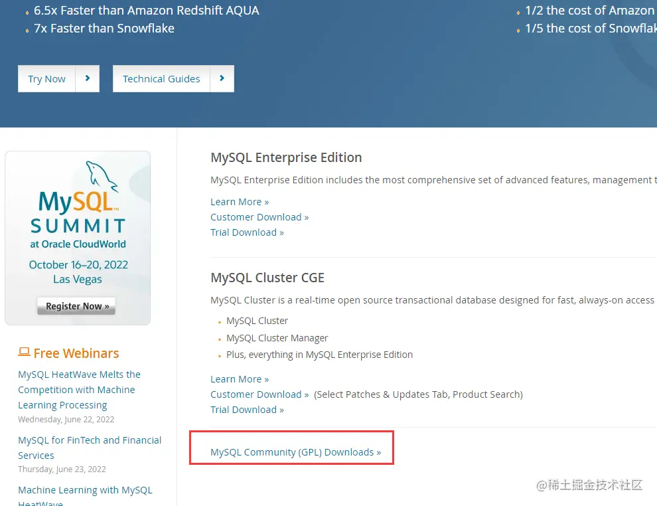657x506 pixels.
Task: Open MySQL for FinTech and Financial Services webinar
Action: (90, 448)
